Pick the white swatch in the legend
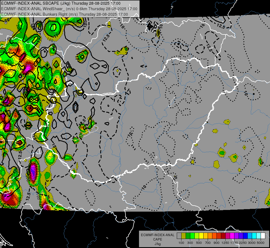This screenshot has height=248, width=270. [263, 236]
